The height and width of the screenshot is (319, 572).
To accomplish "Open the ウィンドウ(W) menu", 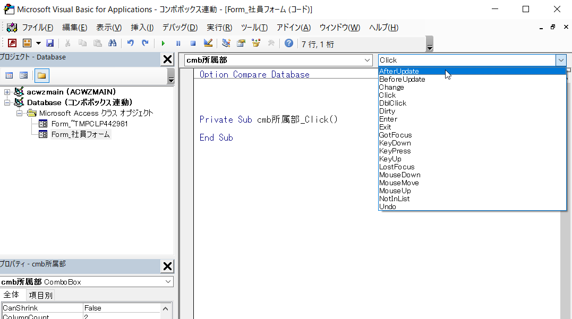I will [x=339, y=28].
